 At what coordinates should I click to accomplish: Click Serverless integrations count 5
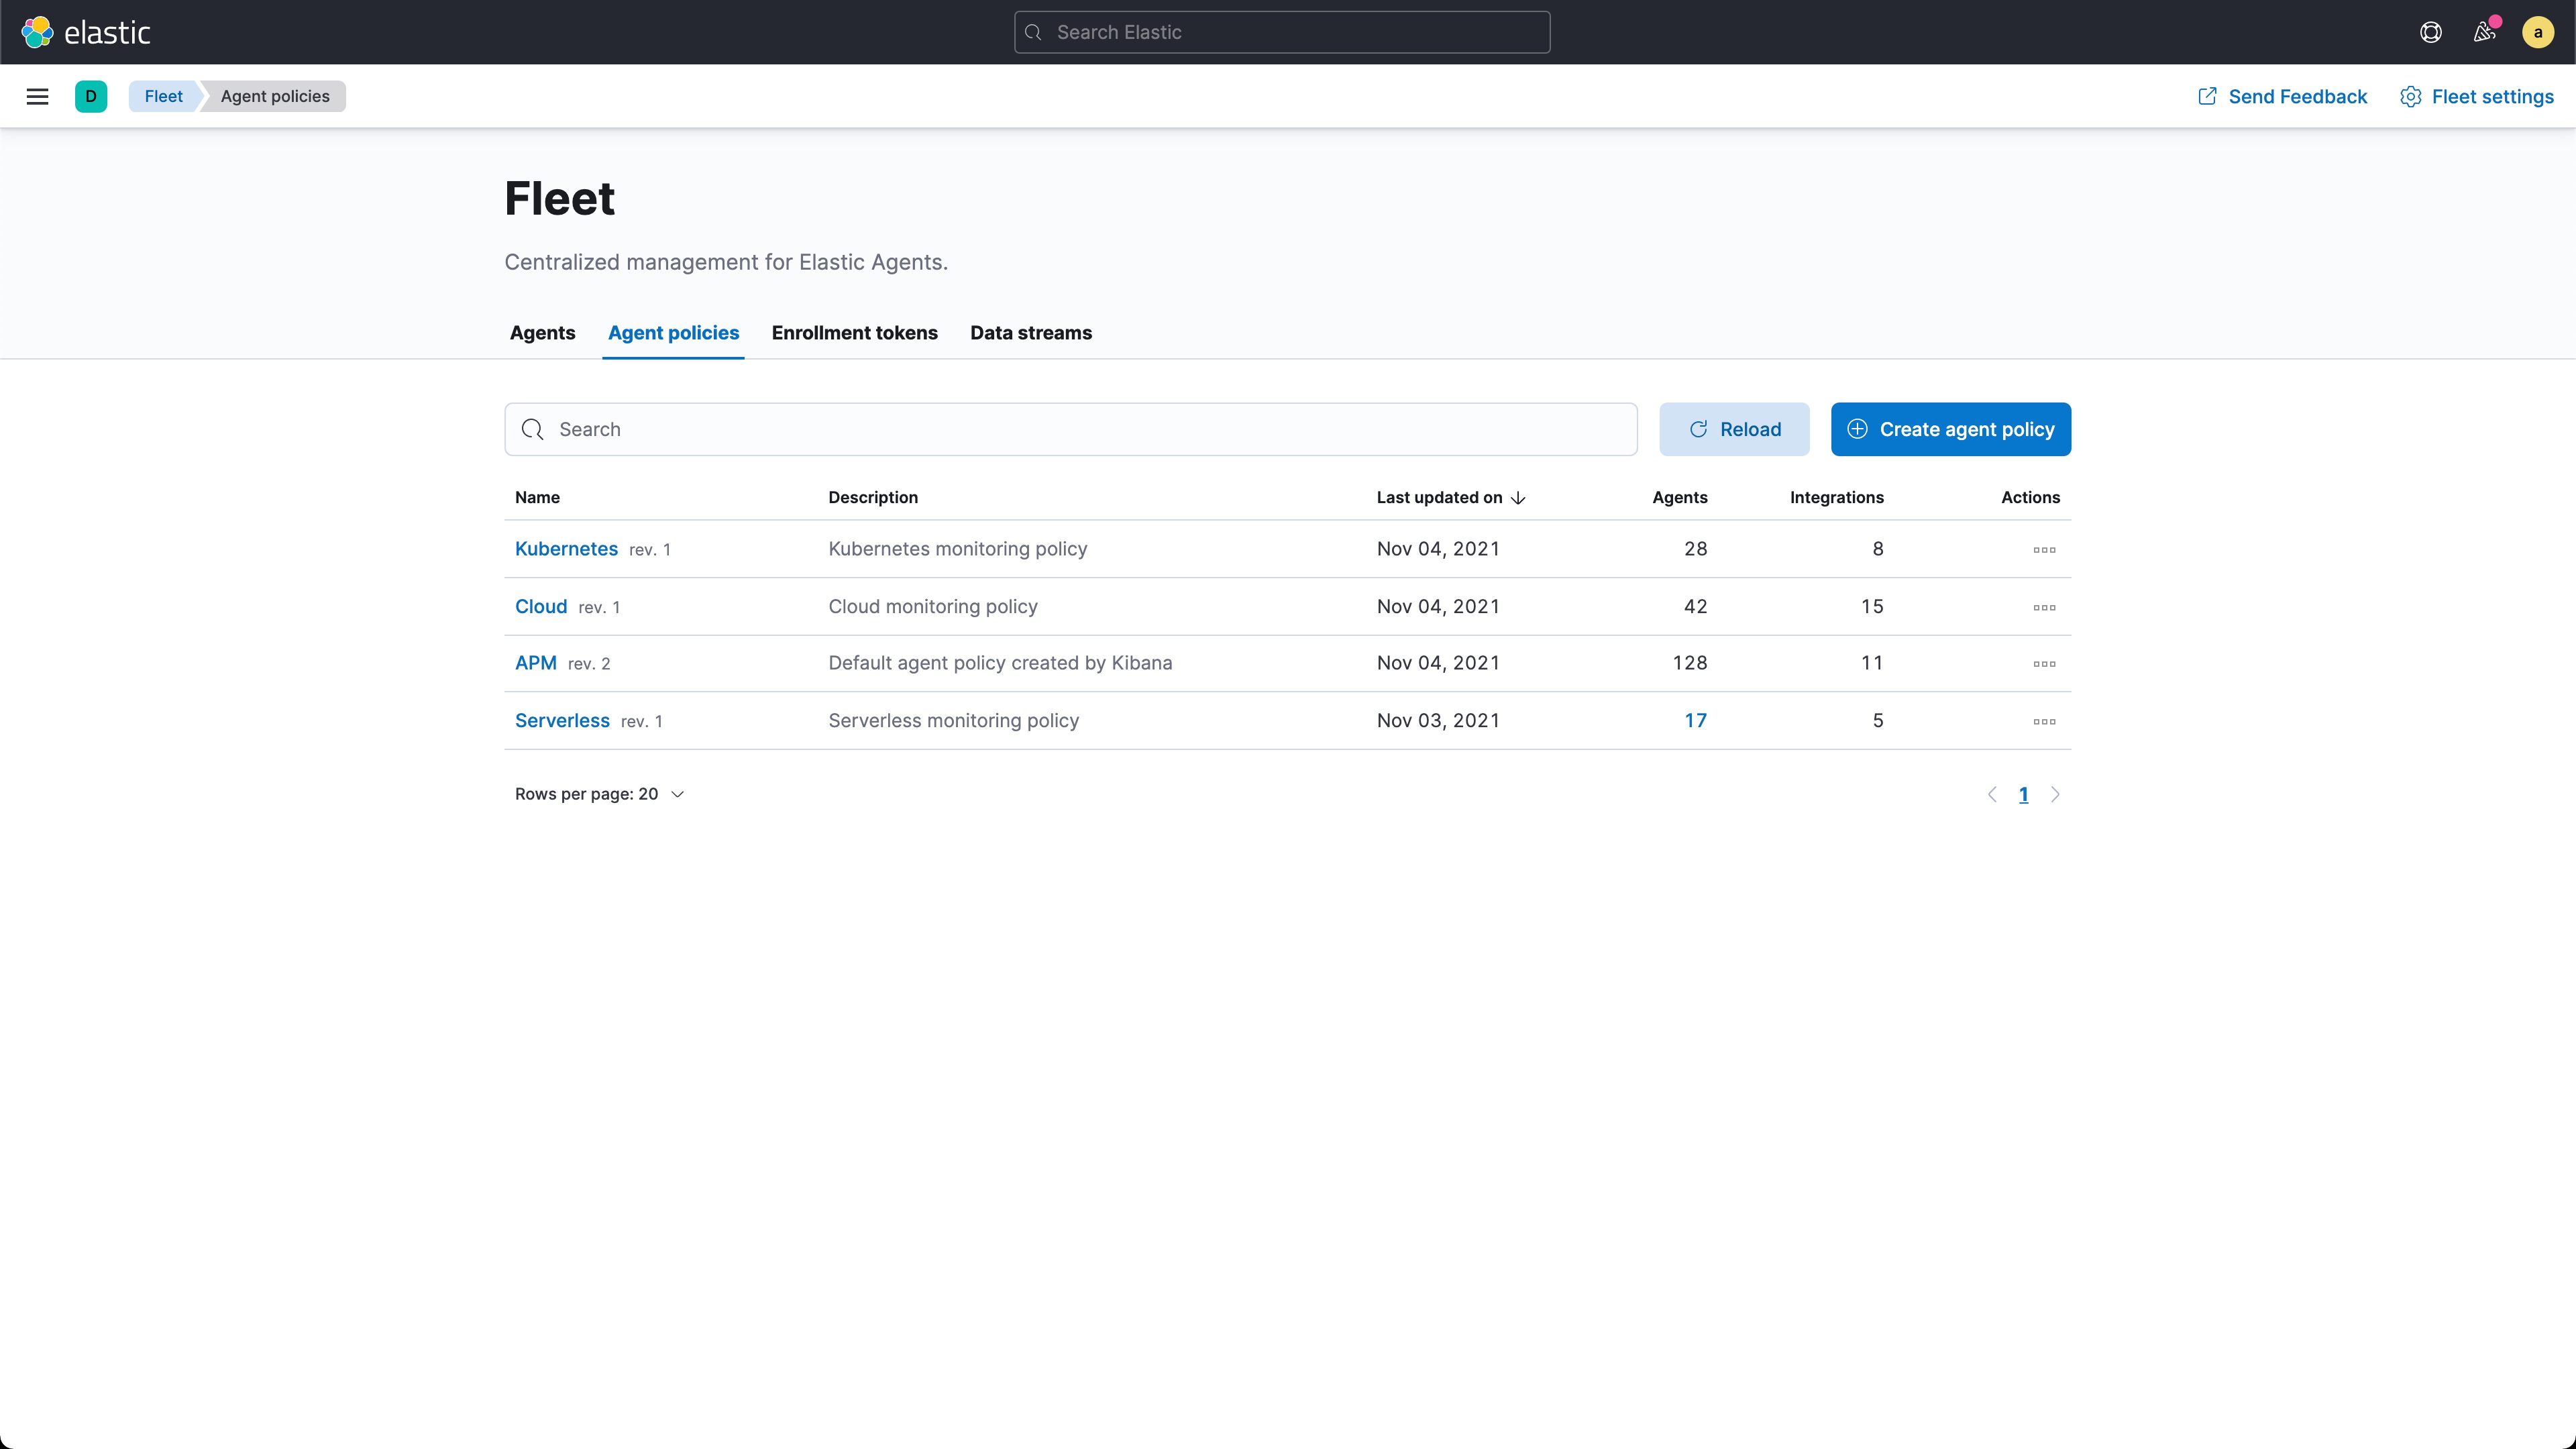(x=1878, y=721)
